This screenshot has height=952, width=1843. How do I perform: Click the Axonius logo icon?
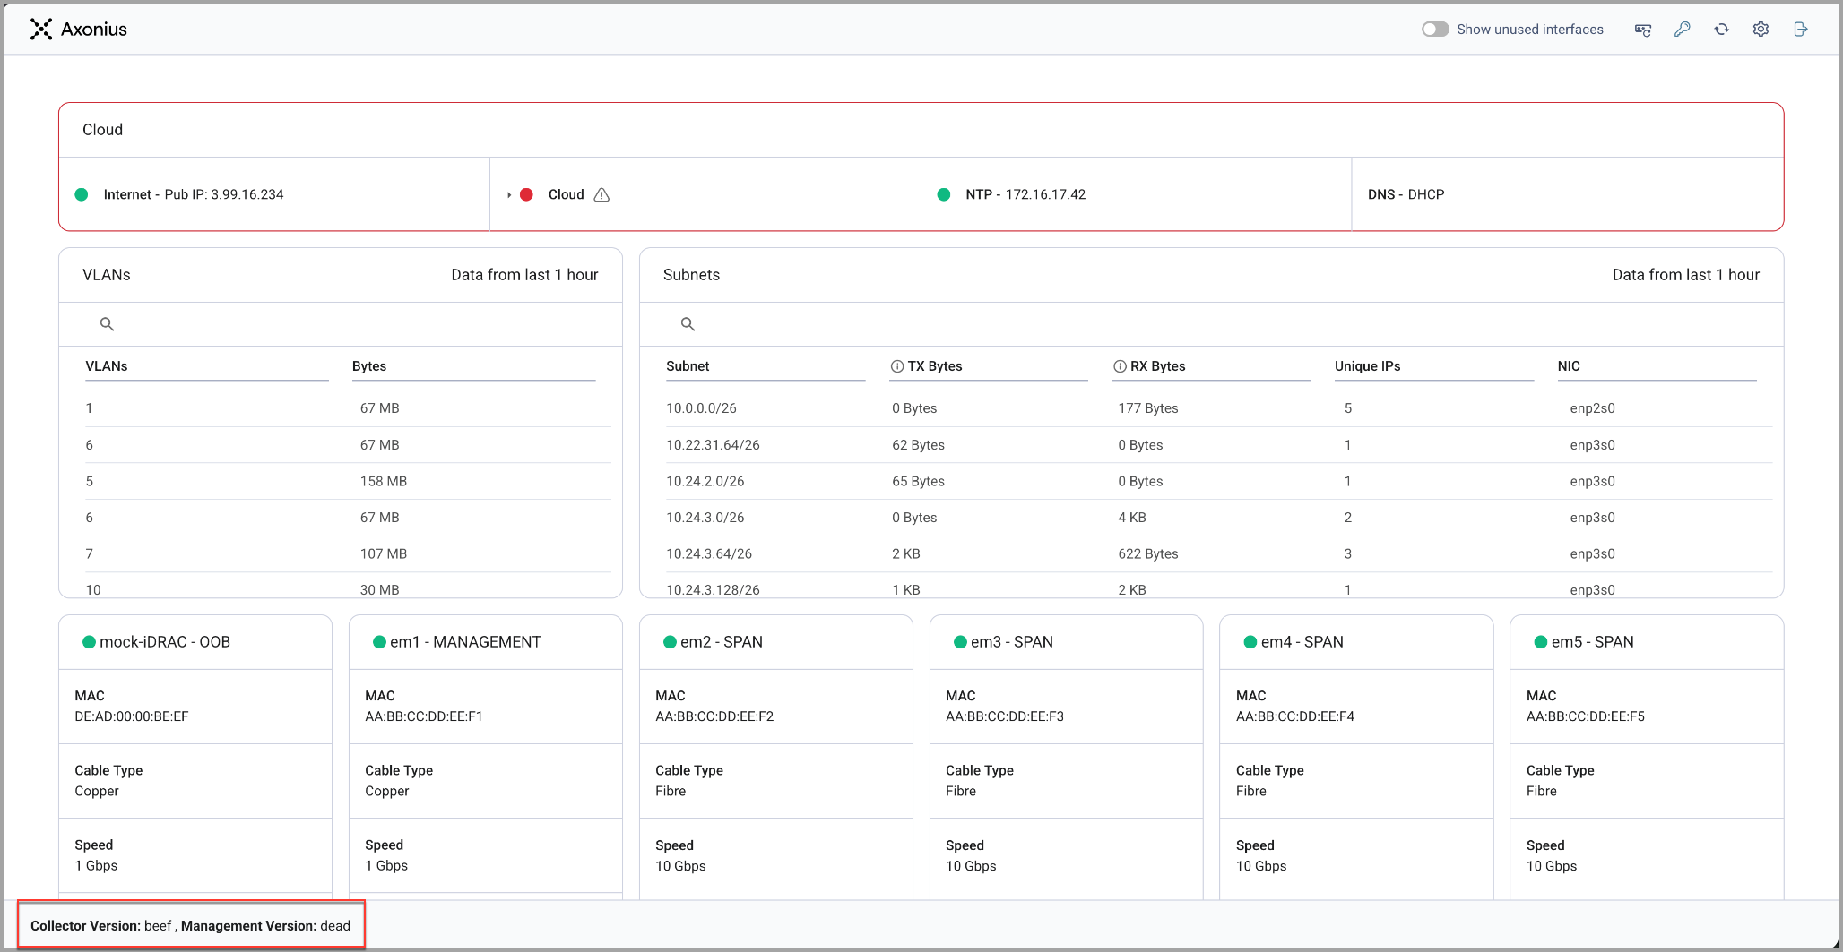[40, 30]
